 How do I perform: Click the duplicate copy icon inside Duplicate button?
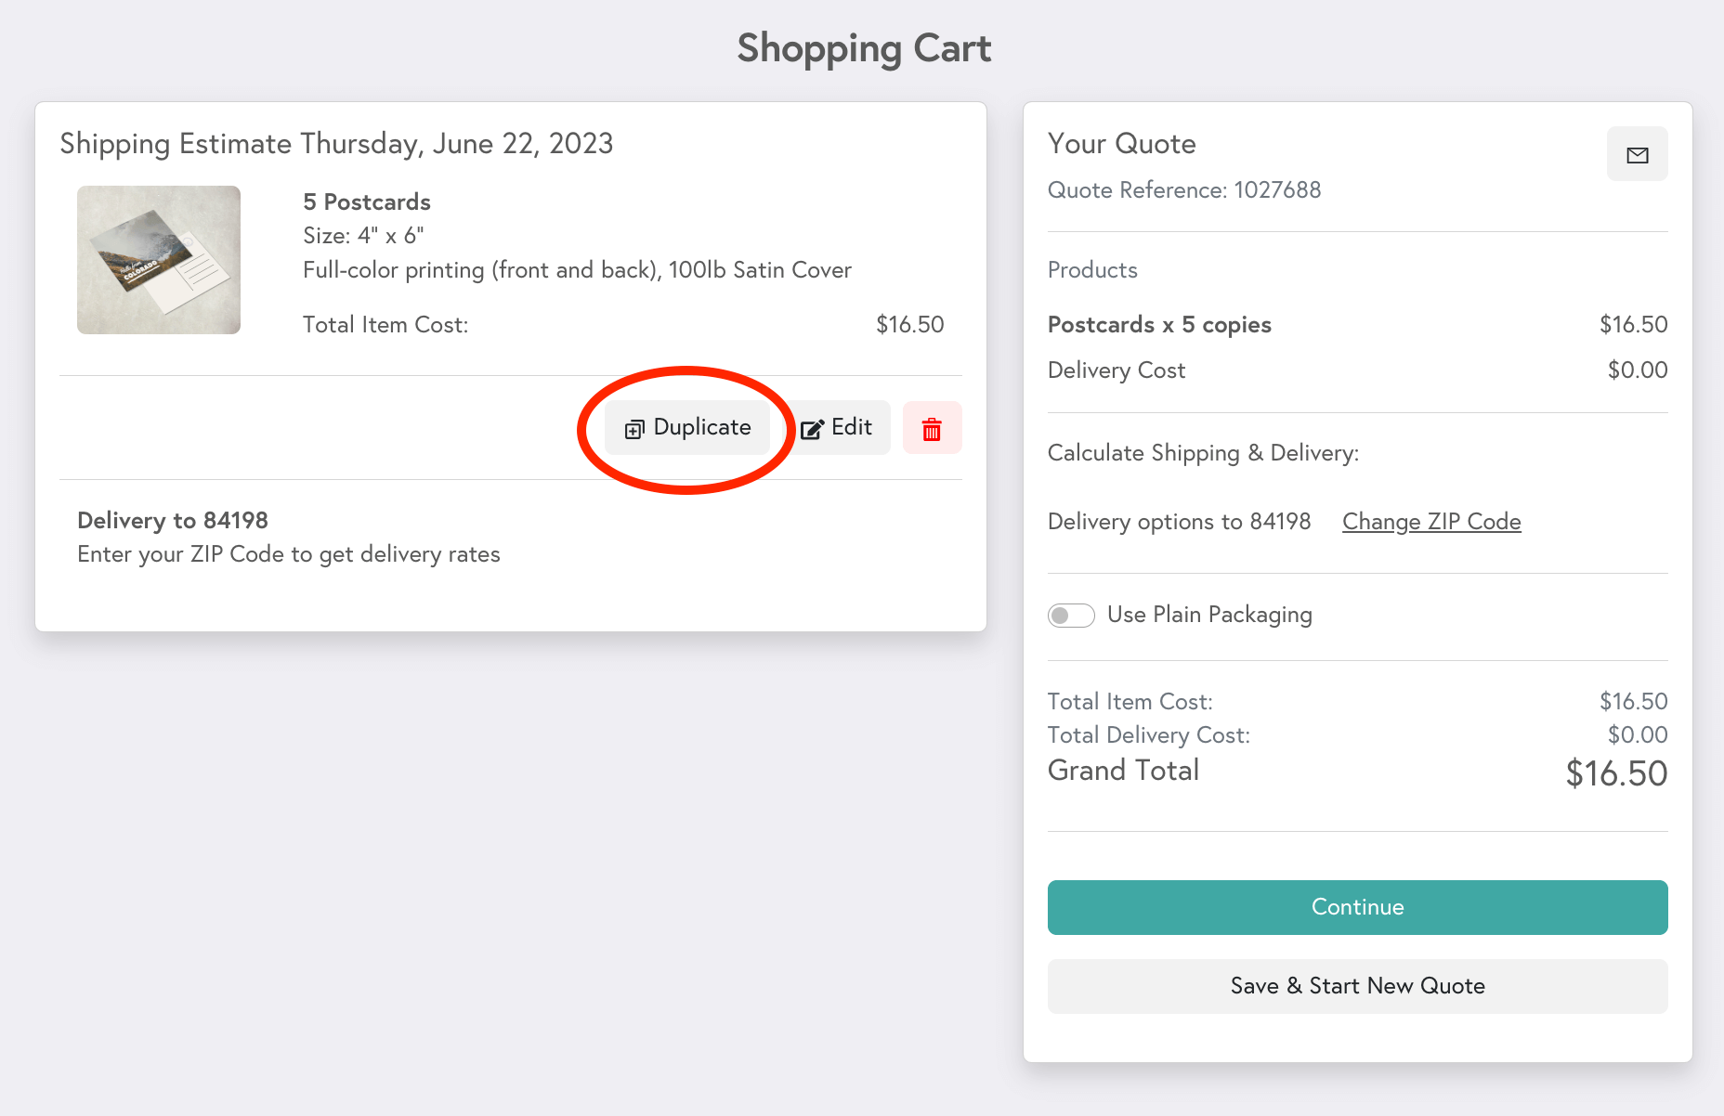point(634,428)
